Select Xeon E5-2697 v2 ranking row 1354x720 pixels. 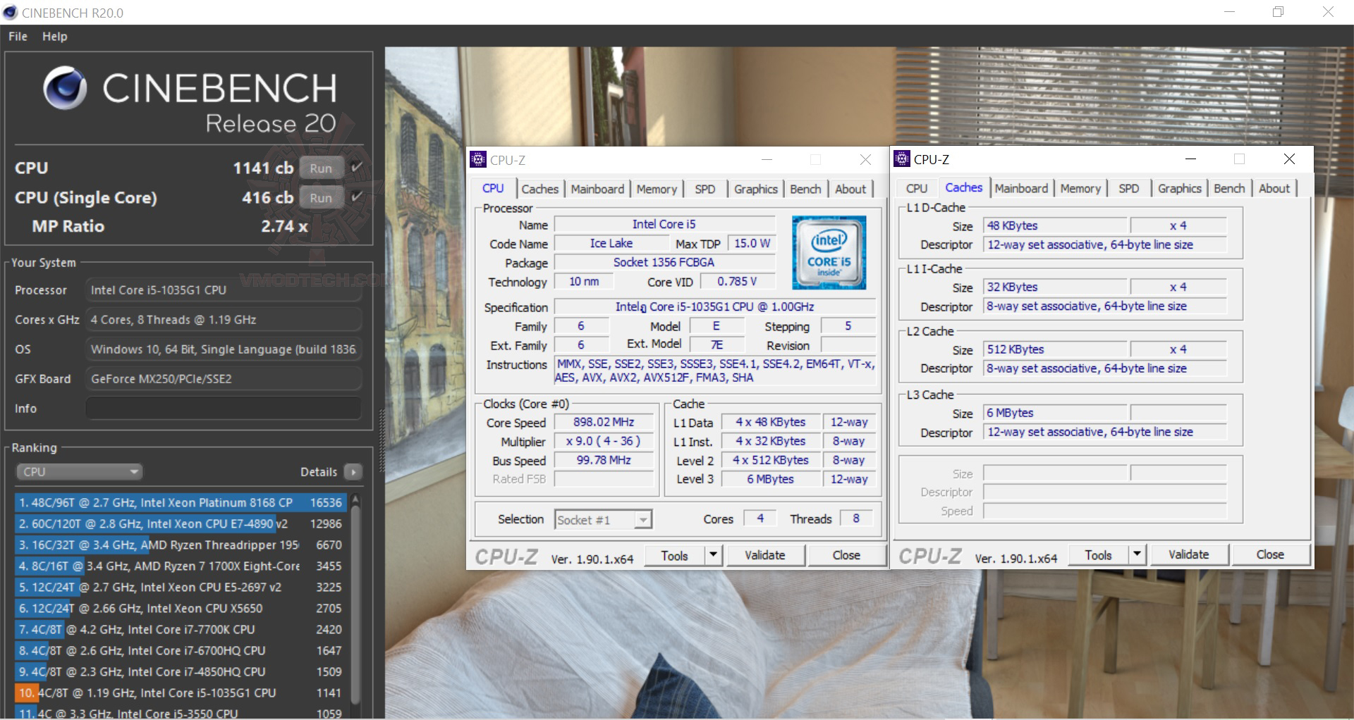click(179, 588)
